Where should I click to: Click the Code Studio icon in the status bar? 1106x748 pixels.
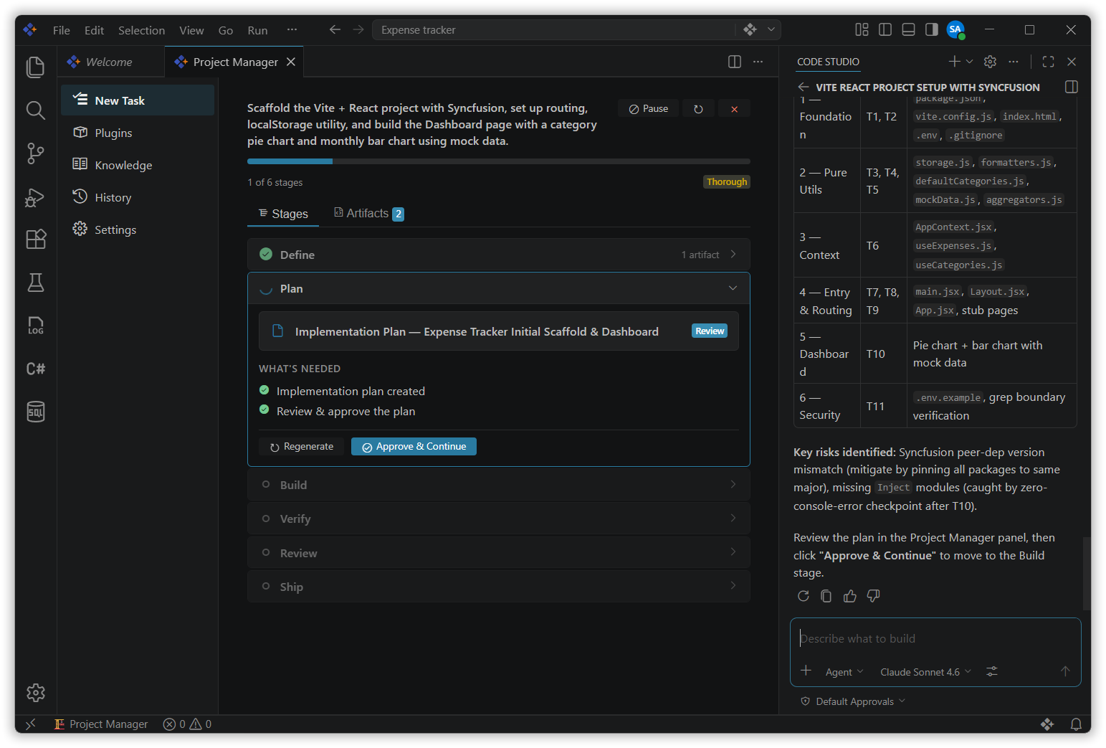1047,724
